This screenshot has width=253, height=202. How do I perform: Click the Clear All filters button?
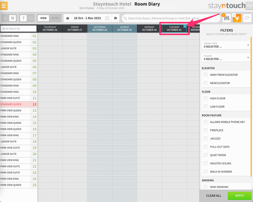click(x=214, y=196)
